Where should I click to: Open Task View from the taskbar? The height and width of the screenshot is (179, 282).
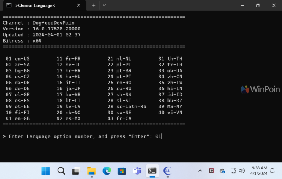(76, 171)
